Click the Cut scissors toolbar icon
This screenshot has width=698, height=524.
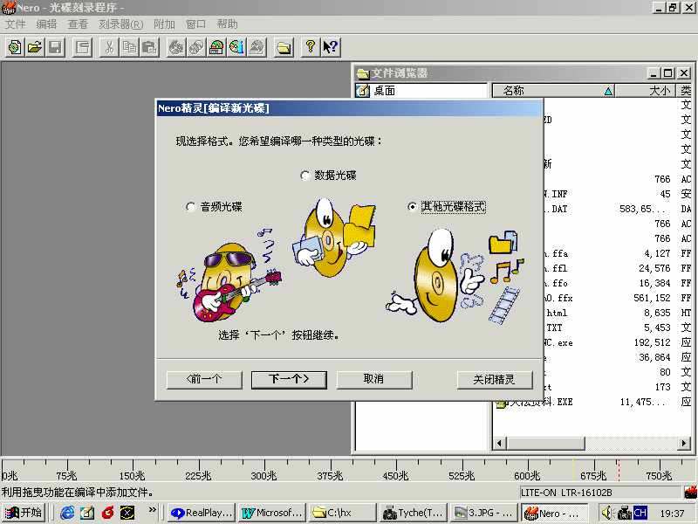[x=110, y=47]
